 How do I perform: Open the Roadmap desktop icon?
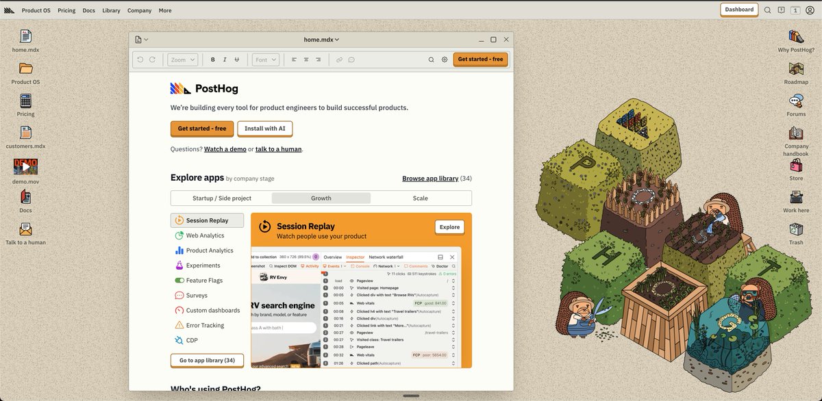point(796,68)
